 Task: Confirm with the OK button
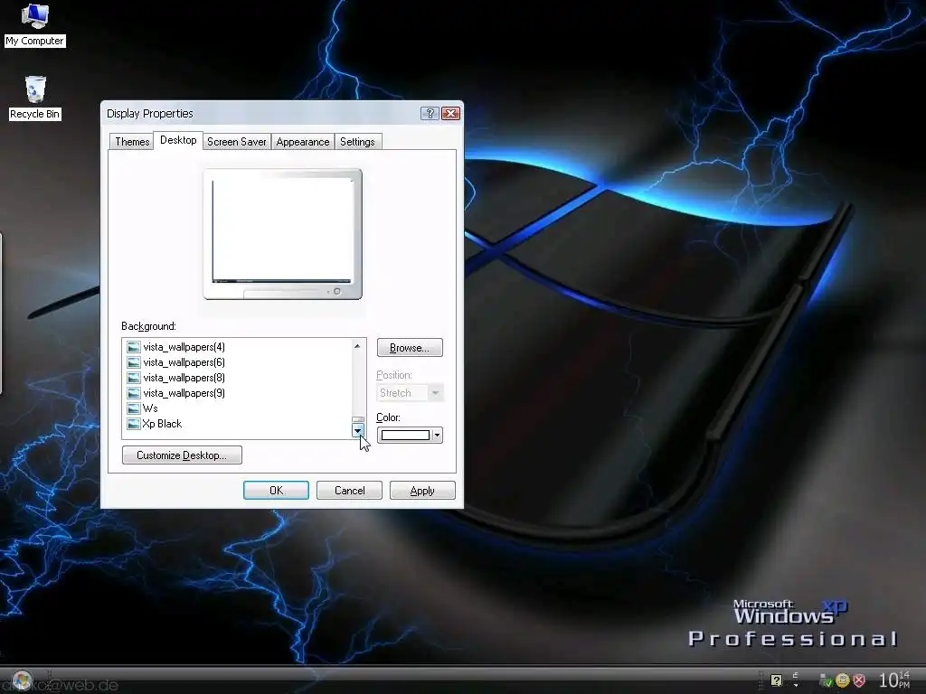[x=276, y=491]
